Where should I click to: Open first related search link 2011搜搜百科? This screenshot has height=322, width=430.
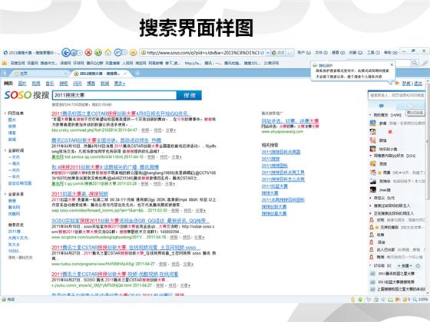click(281, 152)
